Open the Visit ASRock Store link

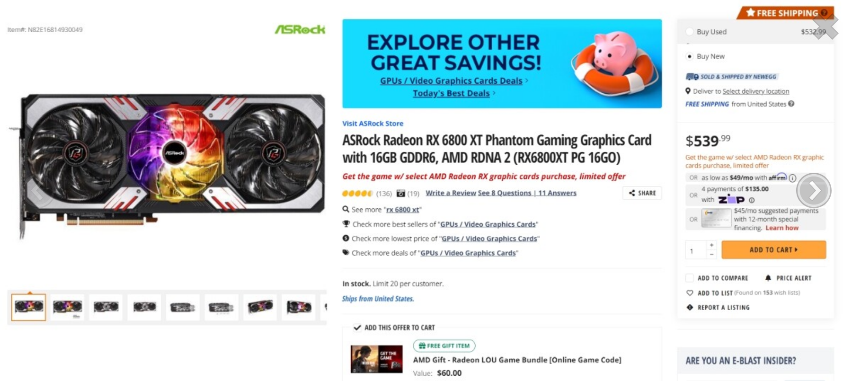pyautogui.click(x=373, y=124)
